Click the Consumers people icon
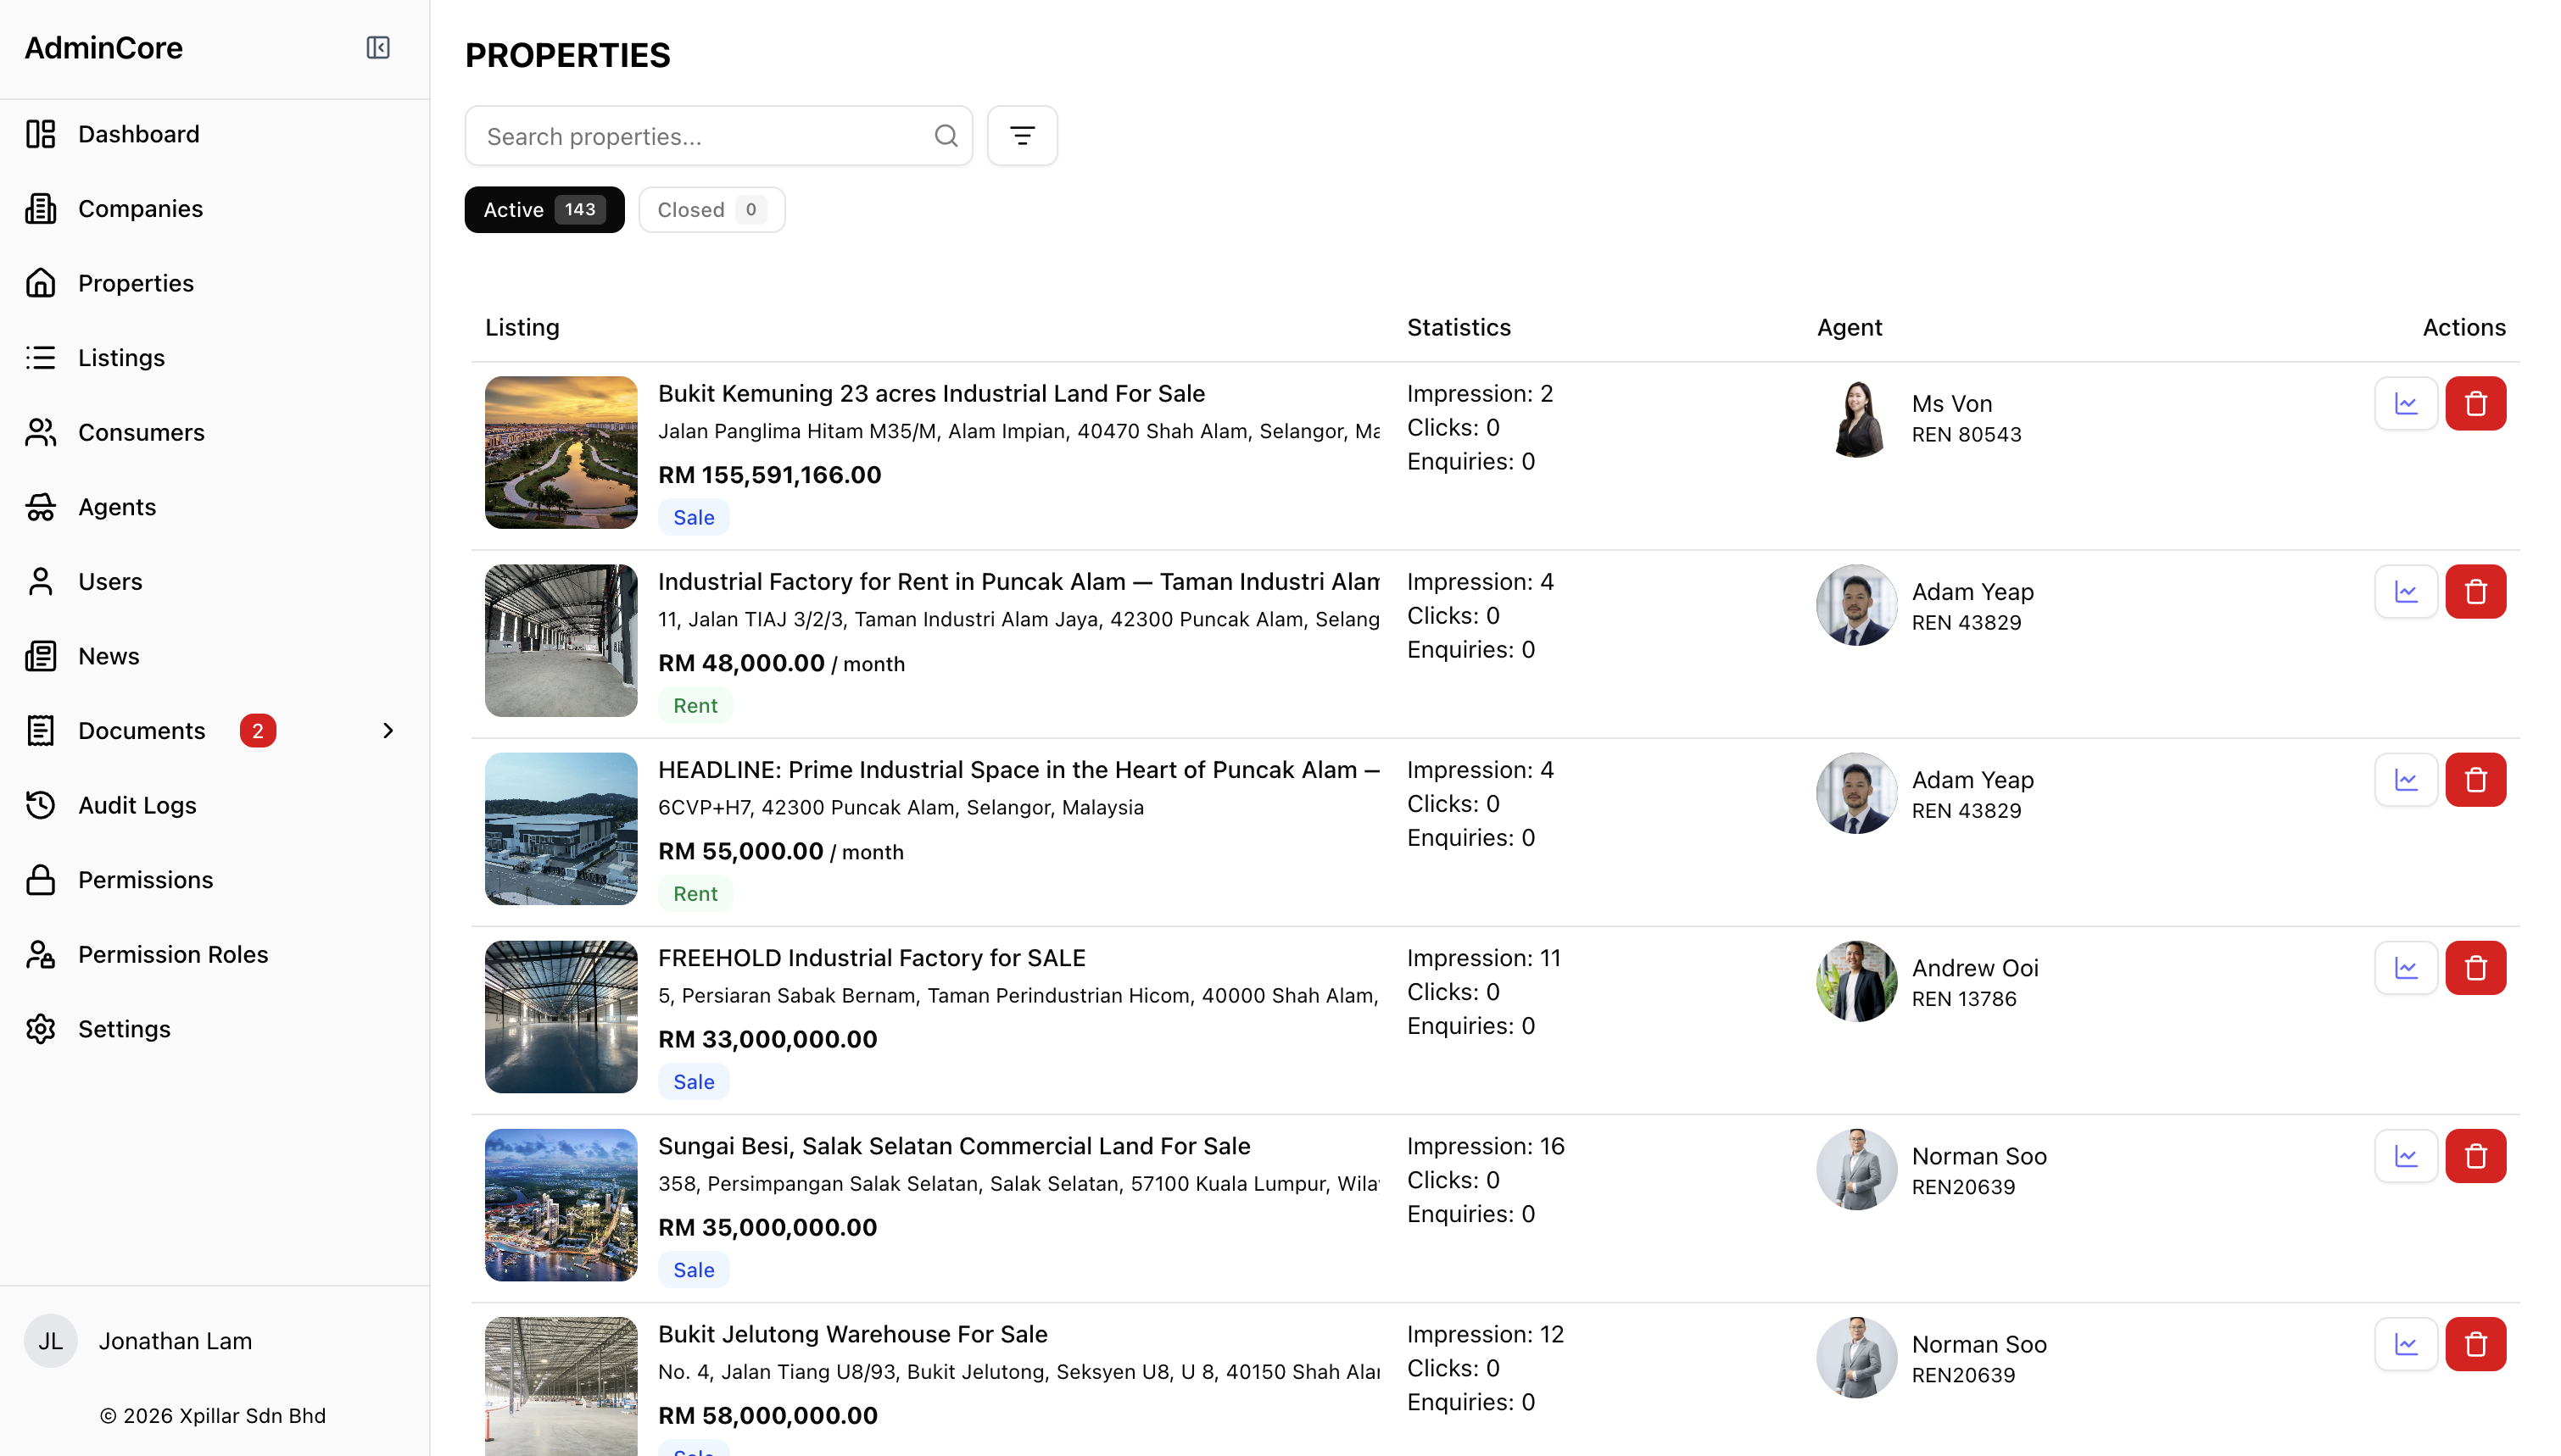The height and width of the screenshot is (1456, 2561). click(x=40, y=432)
